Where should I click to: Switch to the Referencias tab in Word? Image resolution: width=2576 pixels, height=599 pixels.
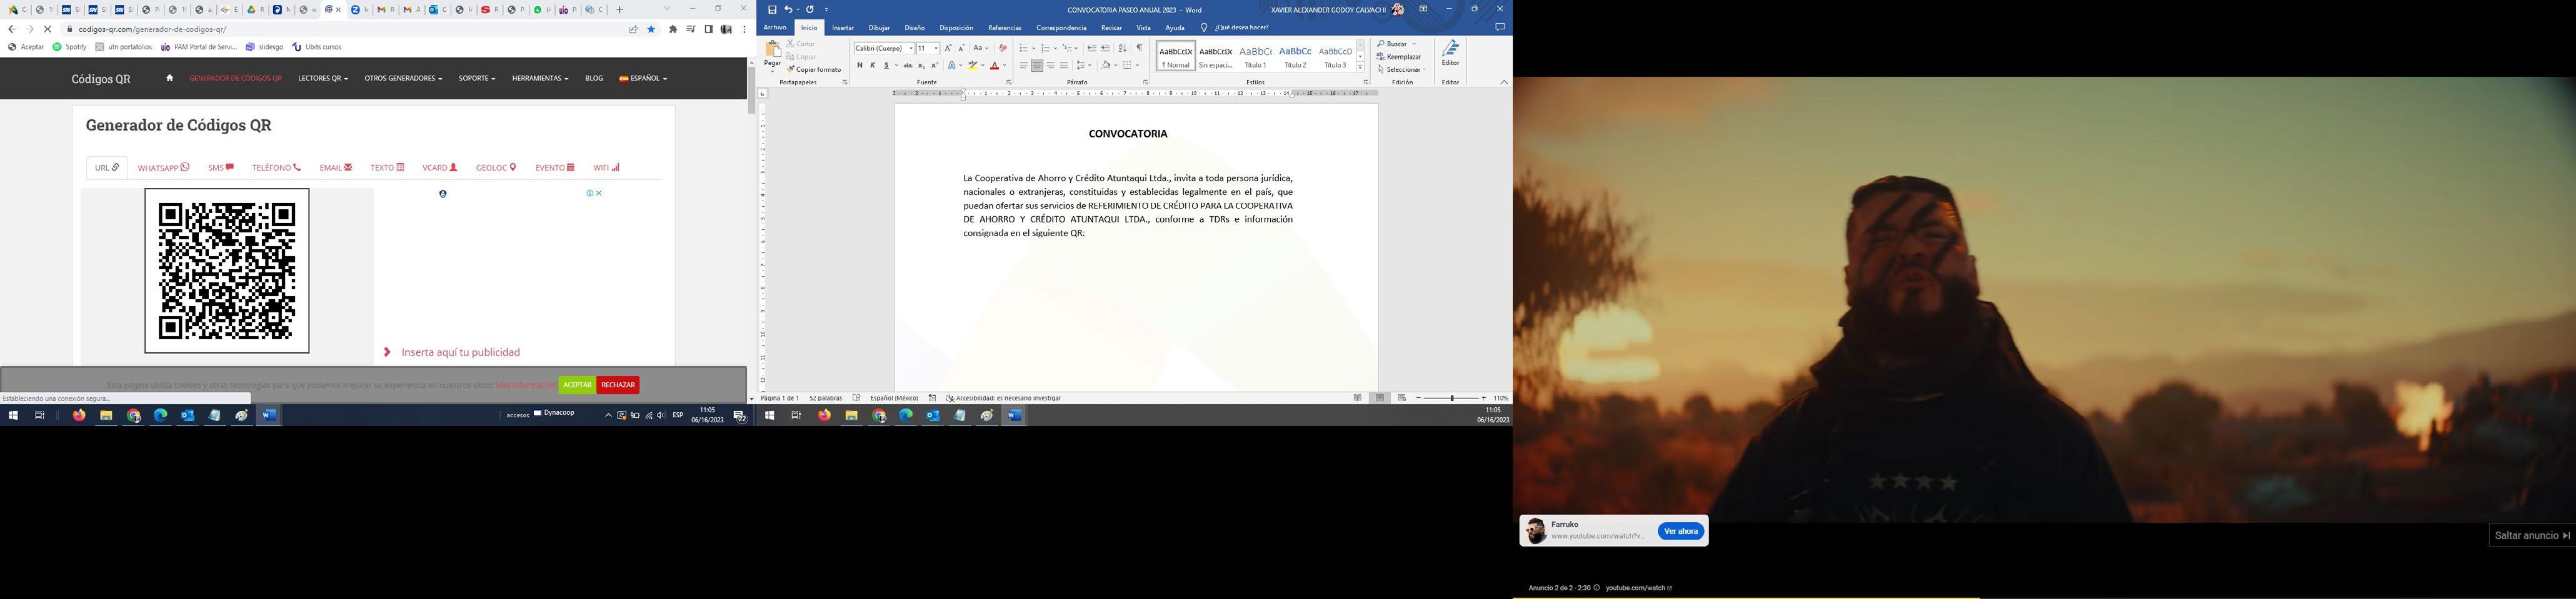(x=1005, y=28)
